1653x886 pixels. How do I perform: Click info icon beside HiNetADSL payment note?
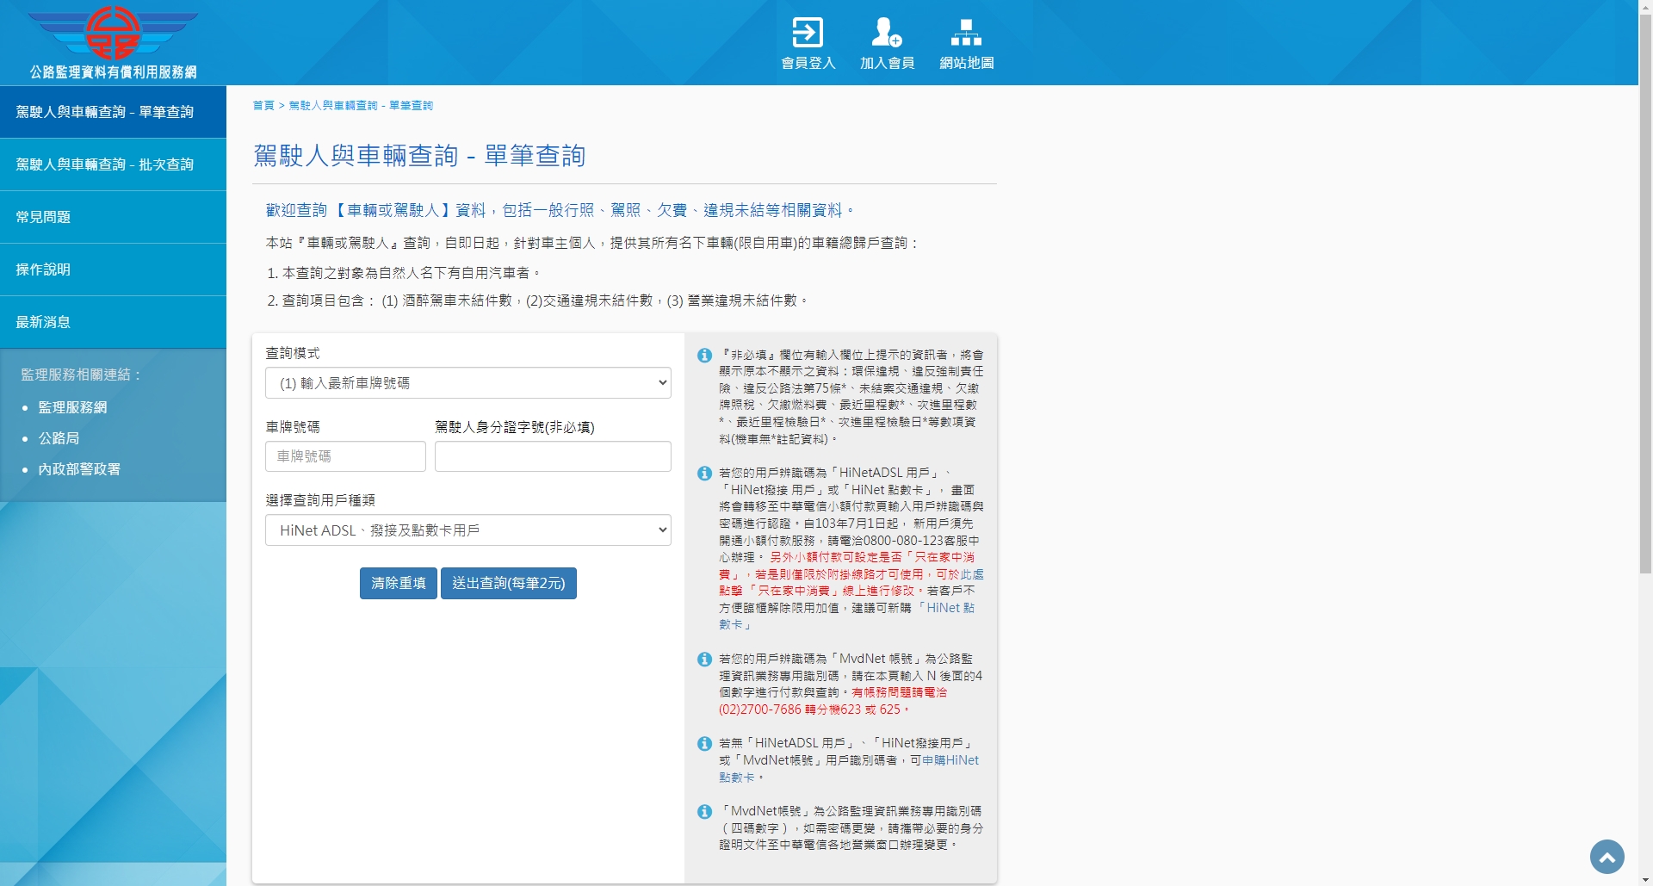[x=704, y=473]
